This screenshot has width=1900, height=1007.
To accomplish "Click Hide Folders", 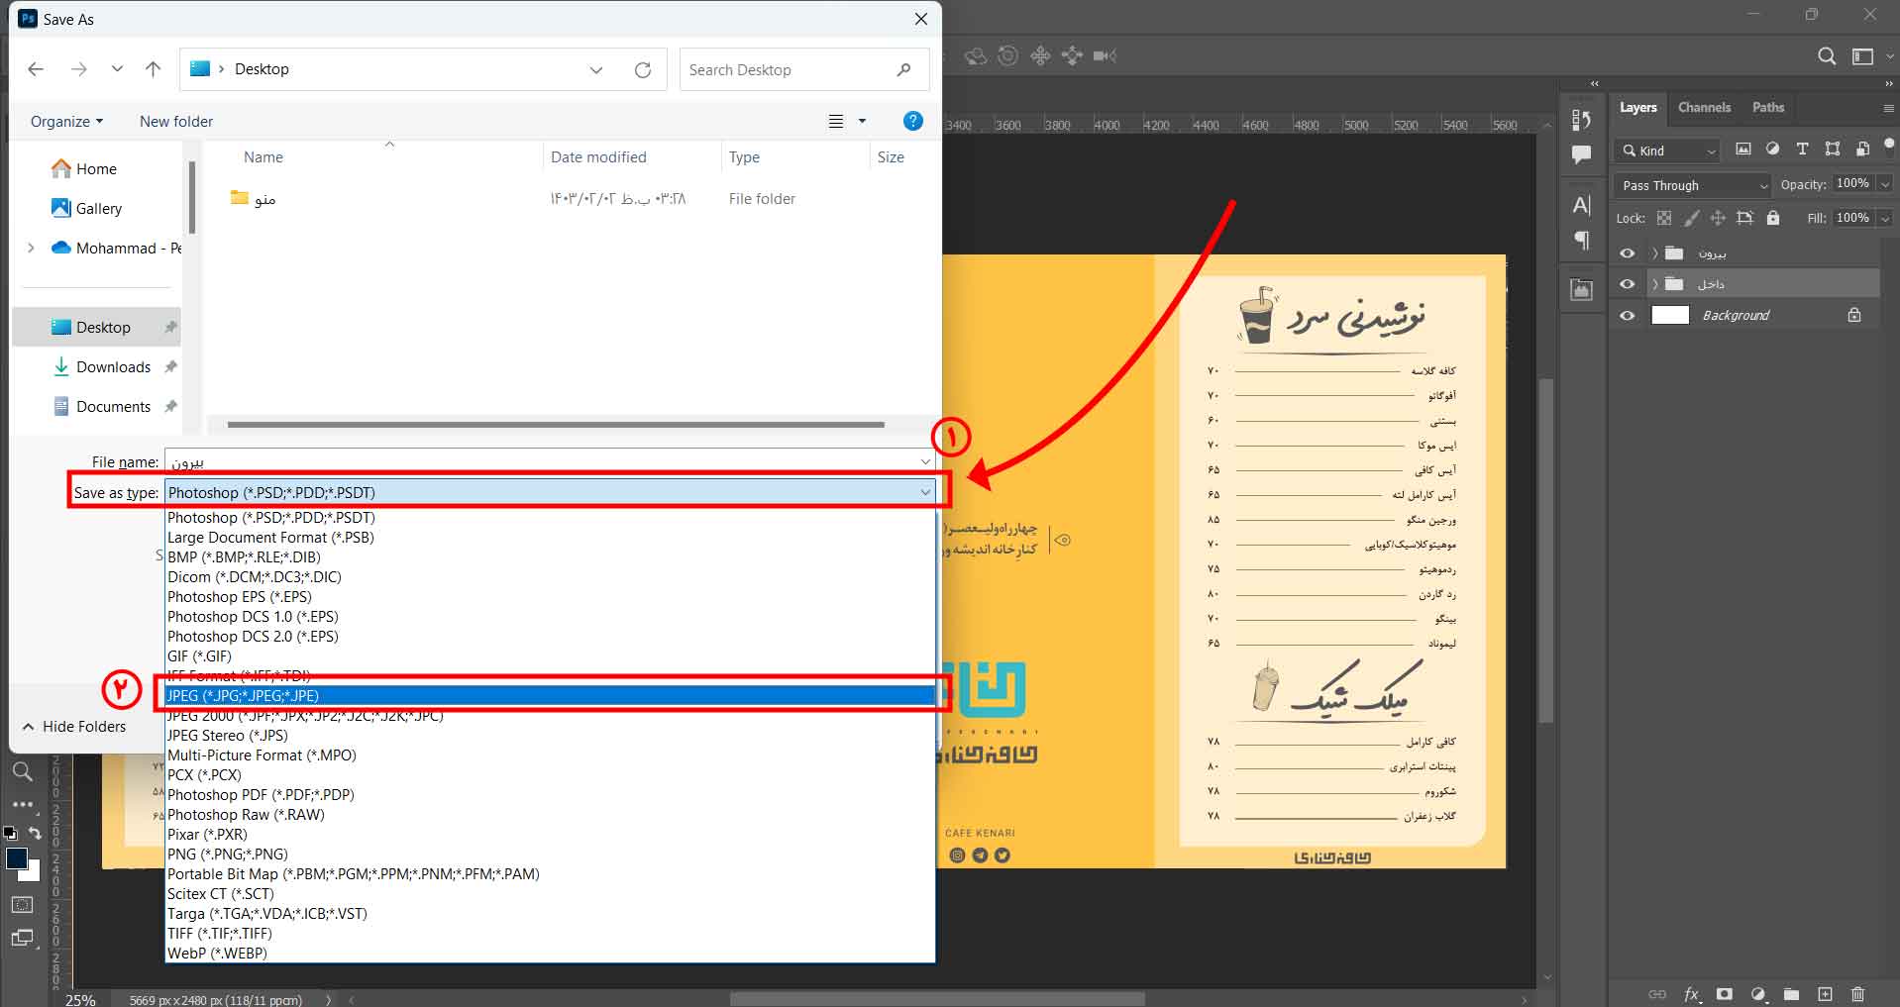I will coord(75,726).
